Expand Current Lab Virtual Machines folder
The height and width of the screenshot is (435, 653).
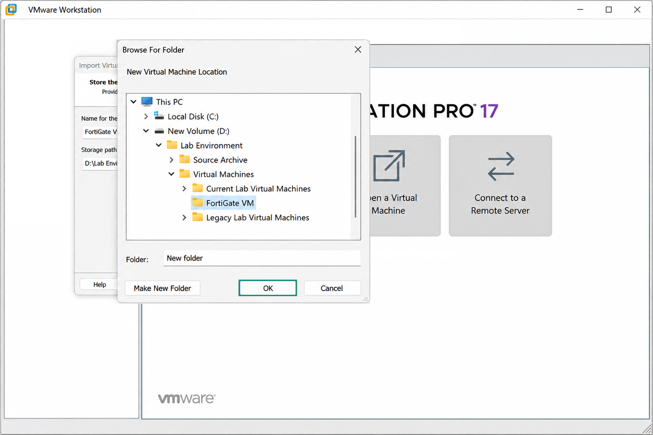[x=184, y=189]
